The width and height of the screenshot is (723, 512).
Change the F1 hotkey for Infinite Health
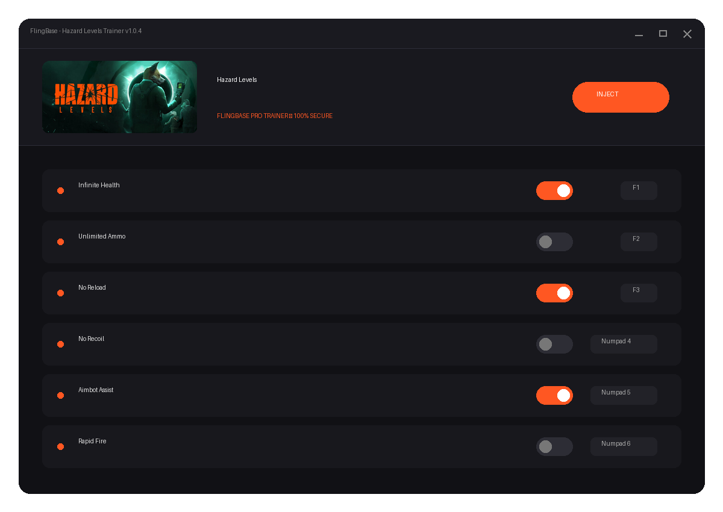click(x=639, y=190)
